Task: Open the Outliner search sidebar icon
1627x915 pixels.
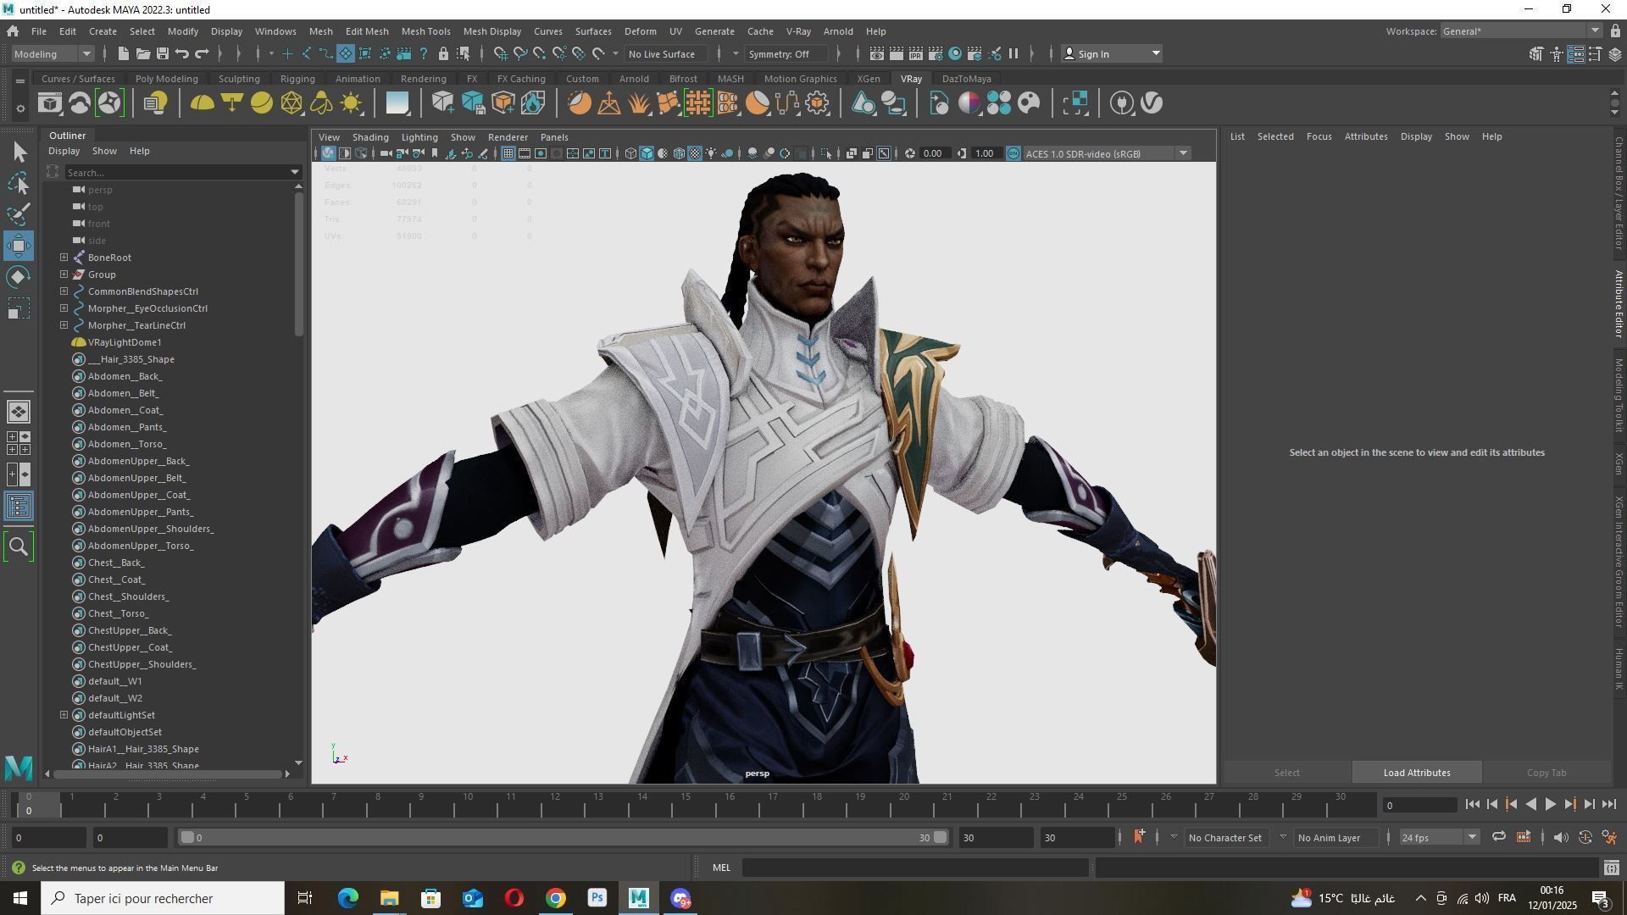Action: [x=19, y=546]
